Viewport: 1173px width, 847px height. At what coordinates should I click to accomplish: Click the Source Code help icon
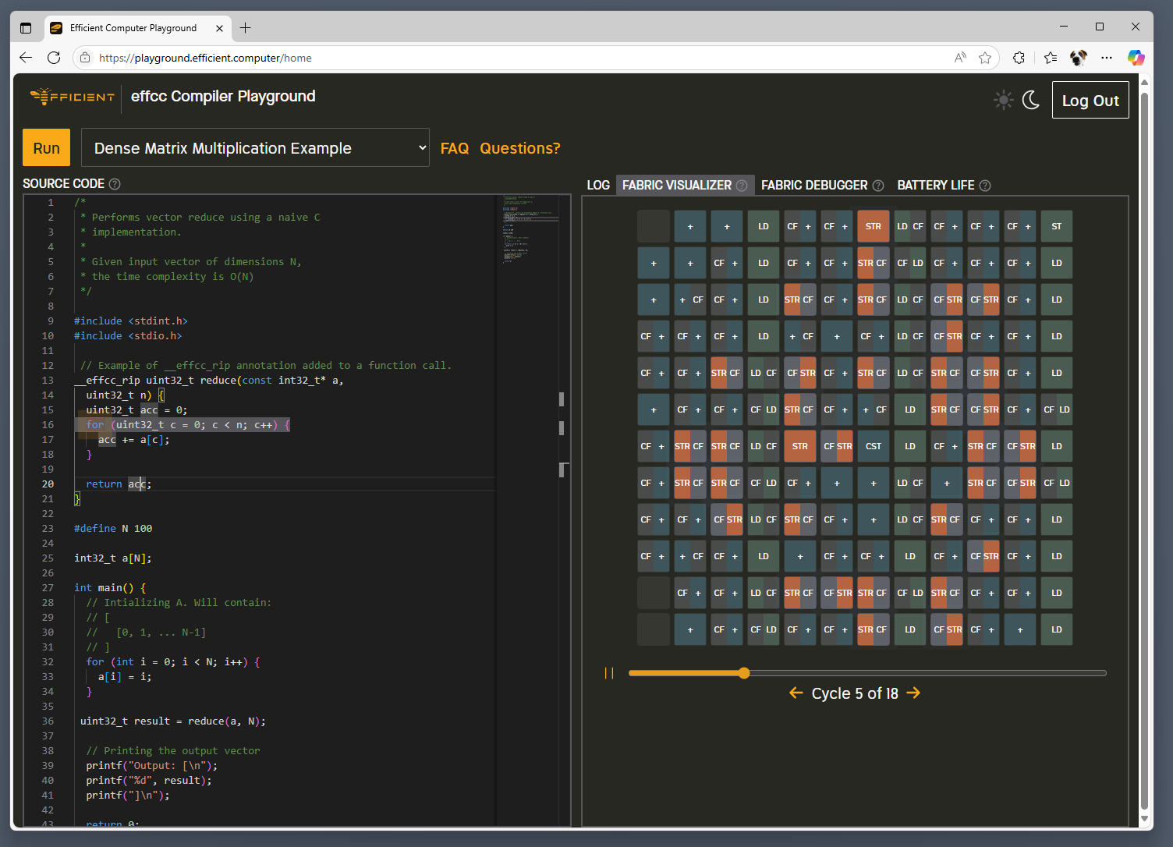pyautogui.click(x=115, y=184)
